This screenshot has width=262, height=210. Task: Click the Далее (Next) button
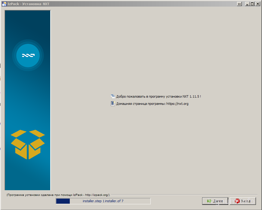click(215, 201)
